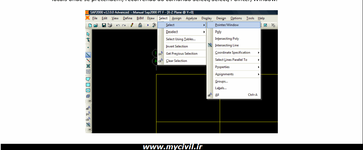The width and height of the screenshot is (363, 150).
Task: Open the Analyze menu
Action: pyautogui.click(x=192, y=18)
